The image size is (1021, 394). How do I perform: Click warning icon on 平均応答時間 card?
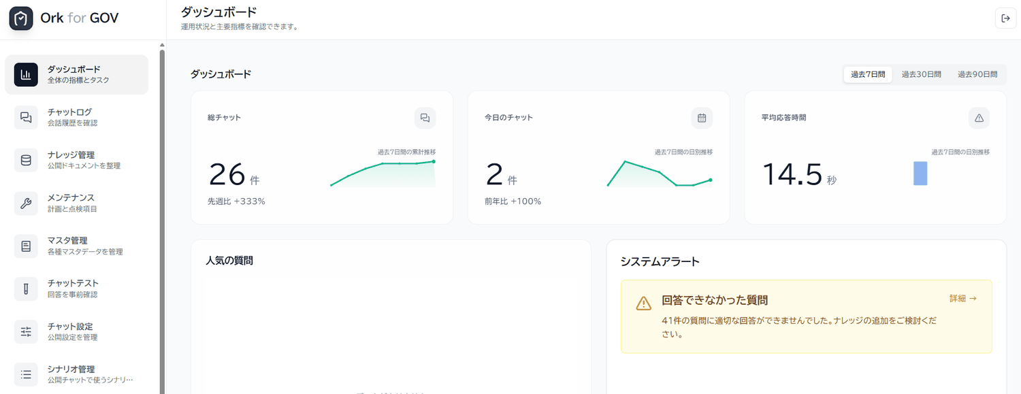(979, 118)
